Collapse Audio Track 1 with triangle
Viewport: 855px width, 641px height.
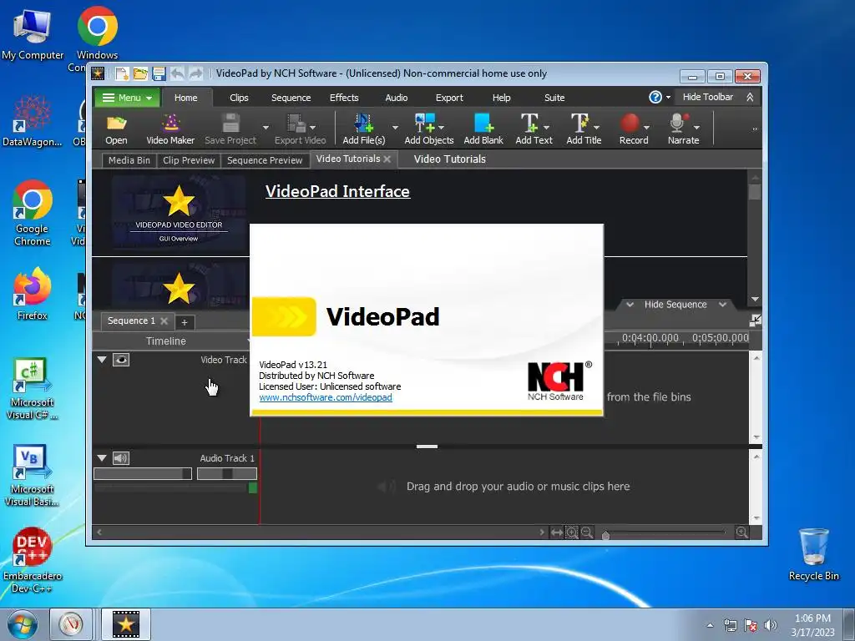(101, 458)
